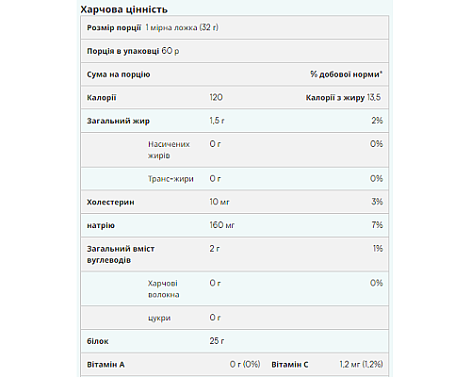This screenshot has height=377, width=471.
Task: Click the Вітамін А label
Action: coord(106,365)
